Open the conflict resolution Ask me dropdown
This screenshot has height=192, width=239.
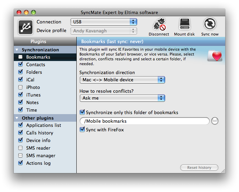122,98
